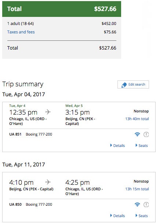Expand Seats for flight UA 851
Image resolution: width=156 pixels, height=223 pixels.
pyautogui.click(x=142, y=145)
